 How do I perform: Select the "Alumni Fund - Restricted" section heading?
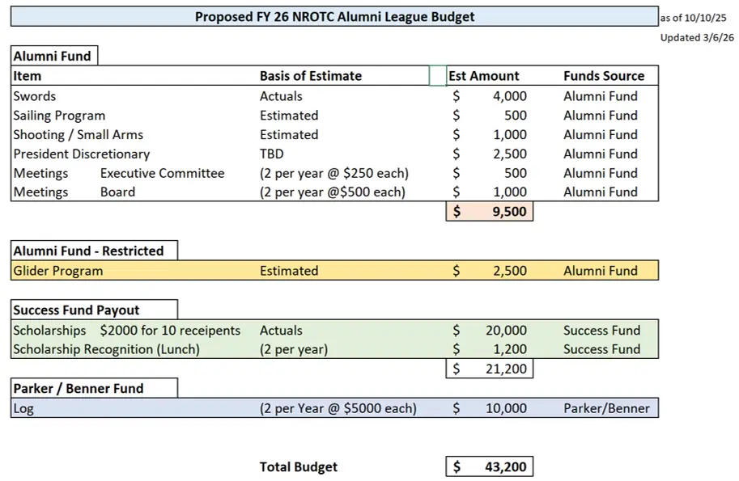tap(89, 251)
